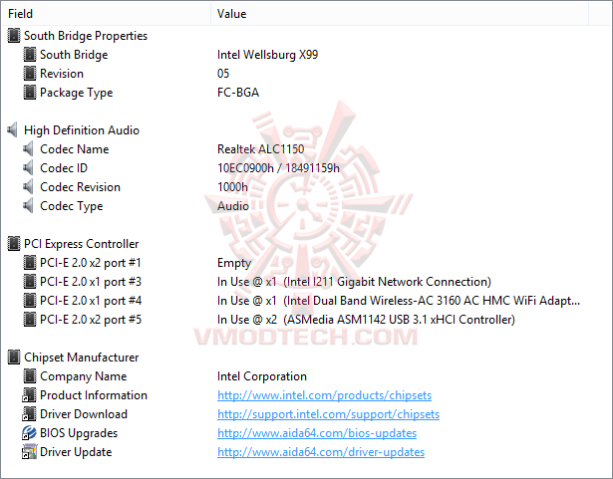Select the ASMedia ASM1142 USB 3.1 controller value
This screenshot has height=479, width=613.
(367, 320)
